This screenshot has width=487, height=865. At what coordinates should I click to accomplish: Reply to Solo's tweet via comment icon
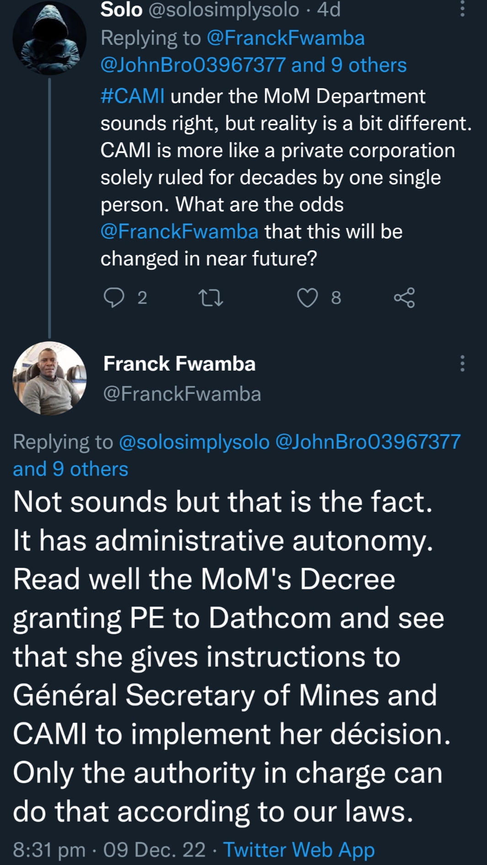(114, 297)
